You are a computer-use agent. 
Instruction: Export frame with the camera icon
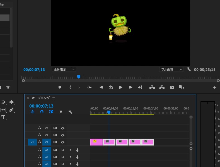point(172,87)
